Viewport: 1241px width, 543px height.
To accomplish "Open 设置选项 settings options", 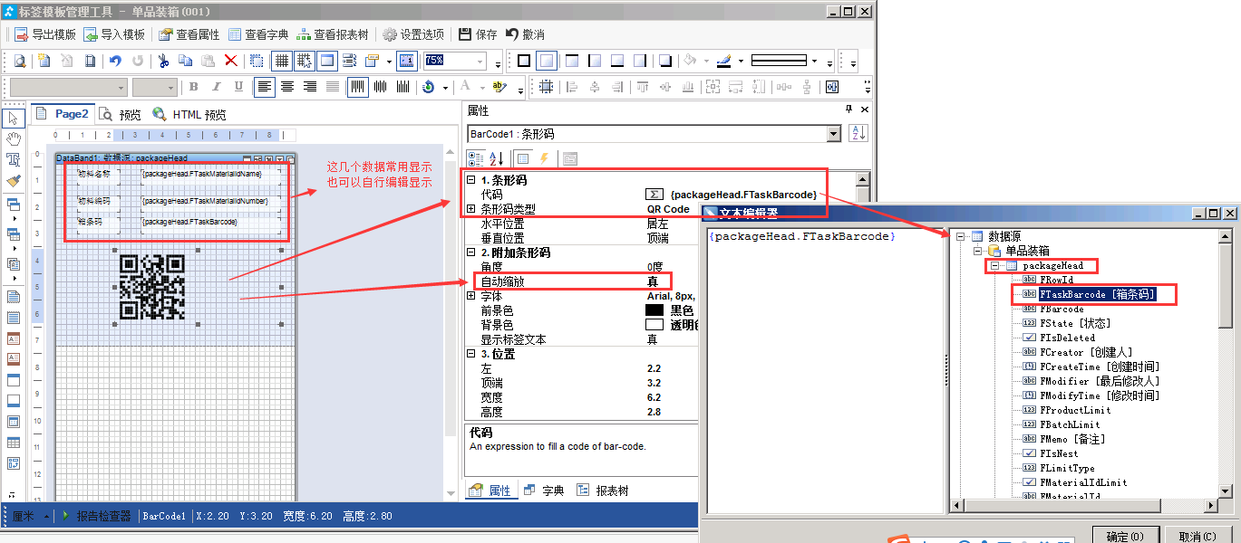I will point(412,34).
